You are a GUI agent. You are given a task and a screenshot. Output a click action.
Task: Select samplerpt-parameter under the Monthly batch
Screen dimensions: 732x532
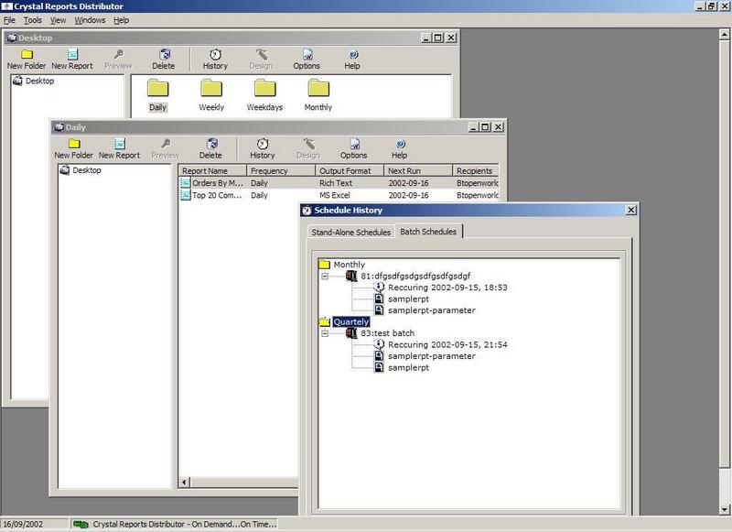click(432, 310)
